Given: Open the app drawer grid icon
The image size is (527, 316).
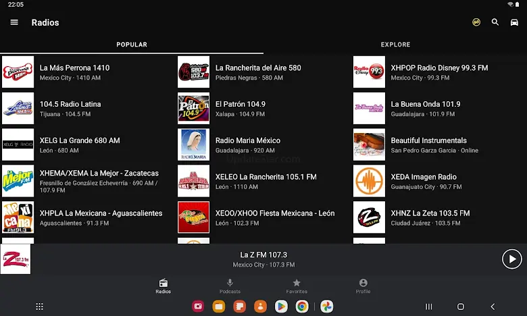Looking at the screenshot, I should [39, 307].
